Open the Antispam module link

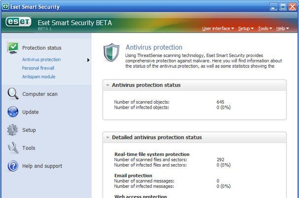39,77
